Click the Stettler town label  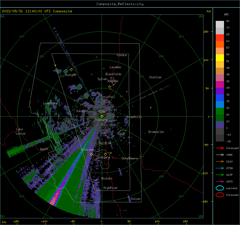point(155,77)
